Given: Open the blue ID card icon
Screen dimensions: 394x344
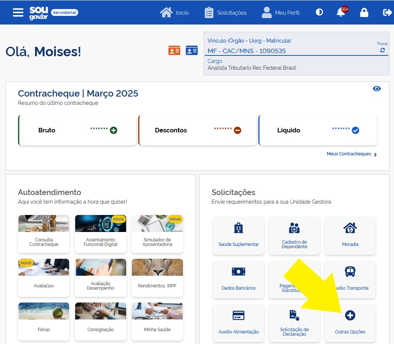Looking at the screenshot, I should pyautogui.click(x=192, y=51).
